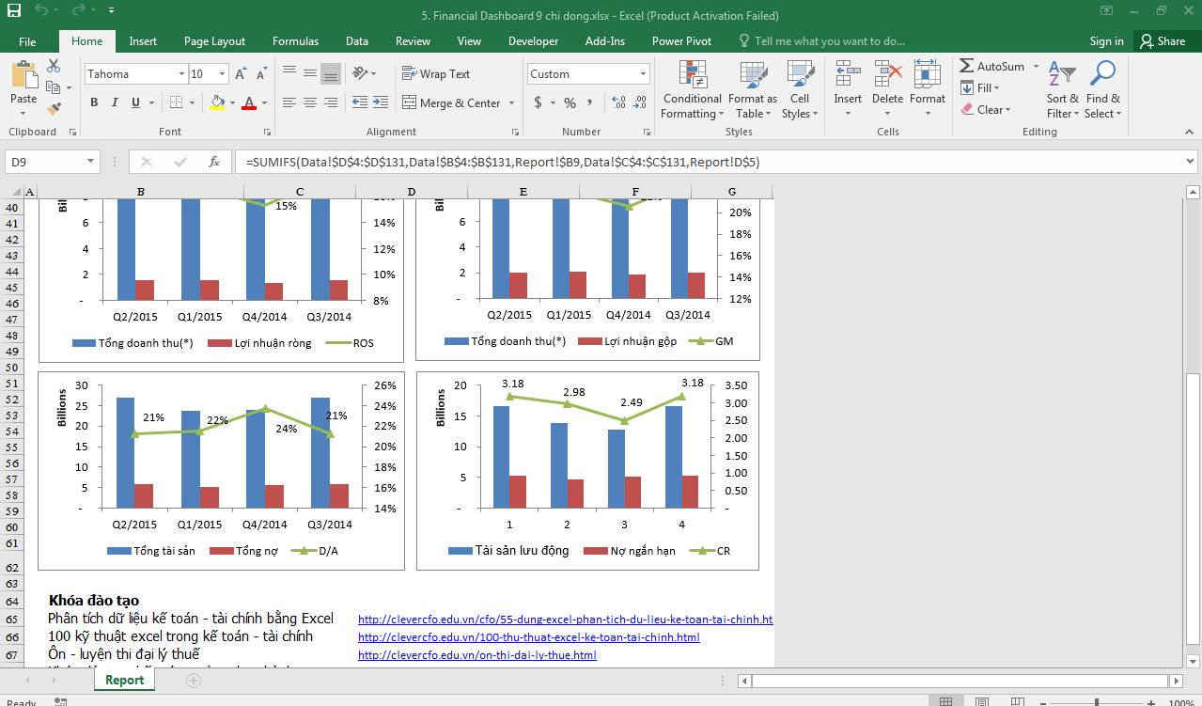Open the Formulas ribbon tab
Image resolution: width=1202 pixels, height=706 pixels.
pos(295,41)
